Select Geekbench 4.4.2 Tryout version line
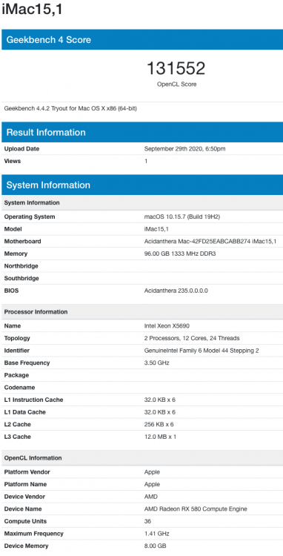This screenshot has width=283, height=556. 70,108
